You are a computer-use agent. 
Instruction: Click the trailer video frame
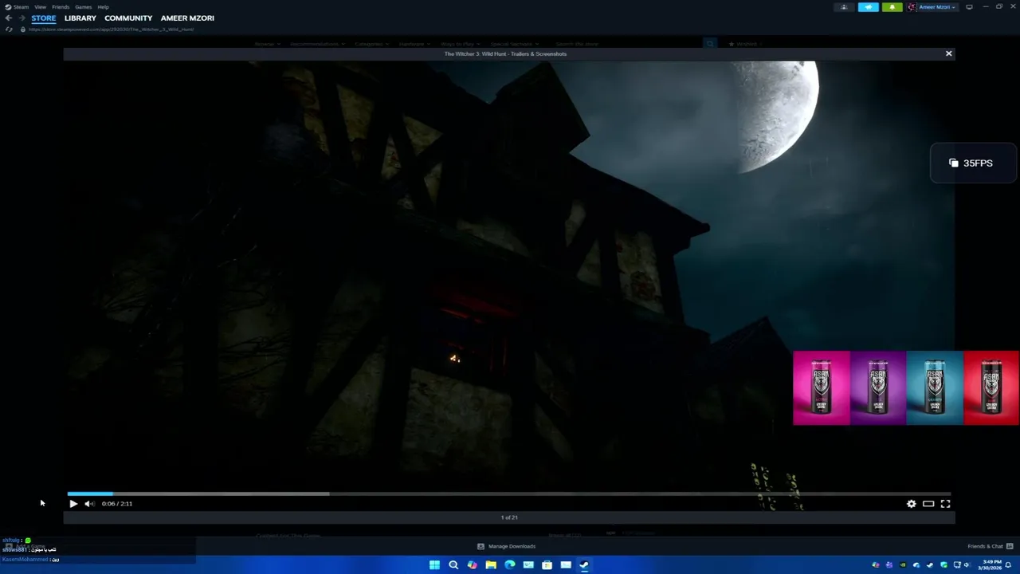click(508, 275)
